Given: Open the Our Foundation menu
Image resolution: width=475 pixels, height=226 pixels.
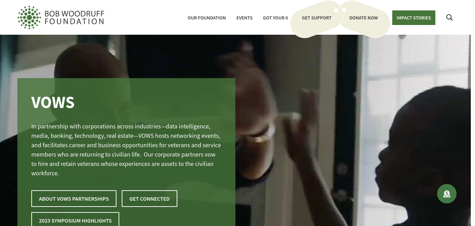Looking at the screenshot, I should (x=207, y=18).
